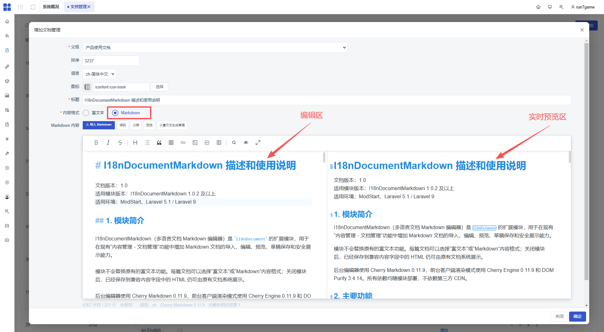Click the 排序 input field showing 3237

click(x=111, y=61)
